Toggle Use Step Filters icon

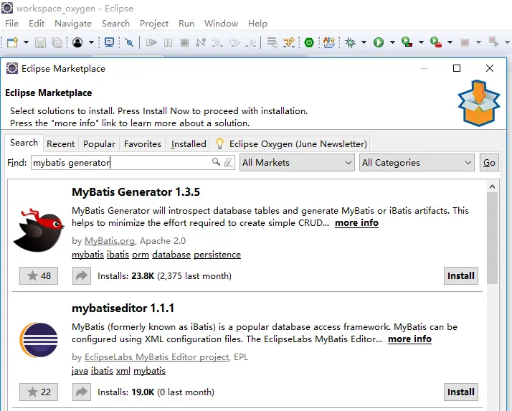click(x=289, y=42)
